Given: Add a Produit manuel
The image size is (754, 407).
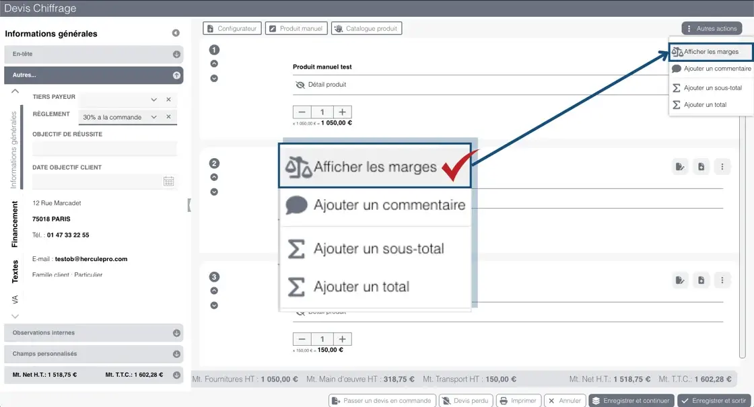Looking at the screenshot, I should [x=296, y=28].
